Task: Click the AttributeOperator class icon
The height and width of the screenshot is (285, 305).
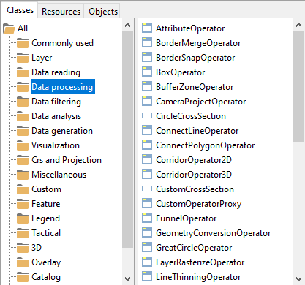Action: click(x=147, y=28)
